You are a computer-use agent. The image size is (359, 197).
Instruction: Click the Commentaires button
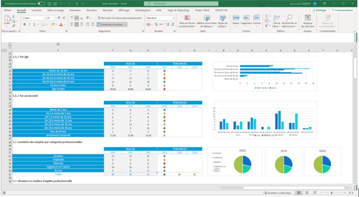point(342,10)
